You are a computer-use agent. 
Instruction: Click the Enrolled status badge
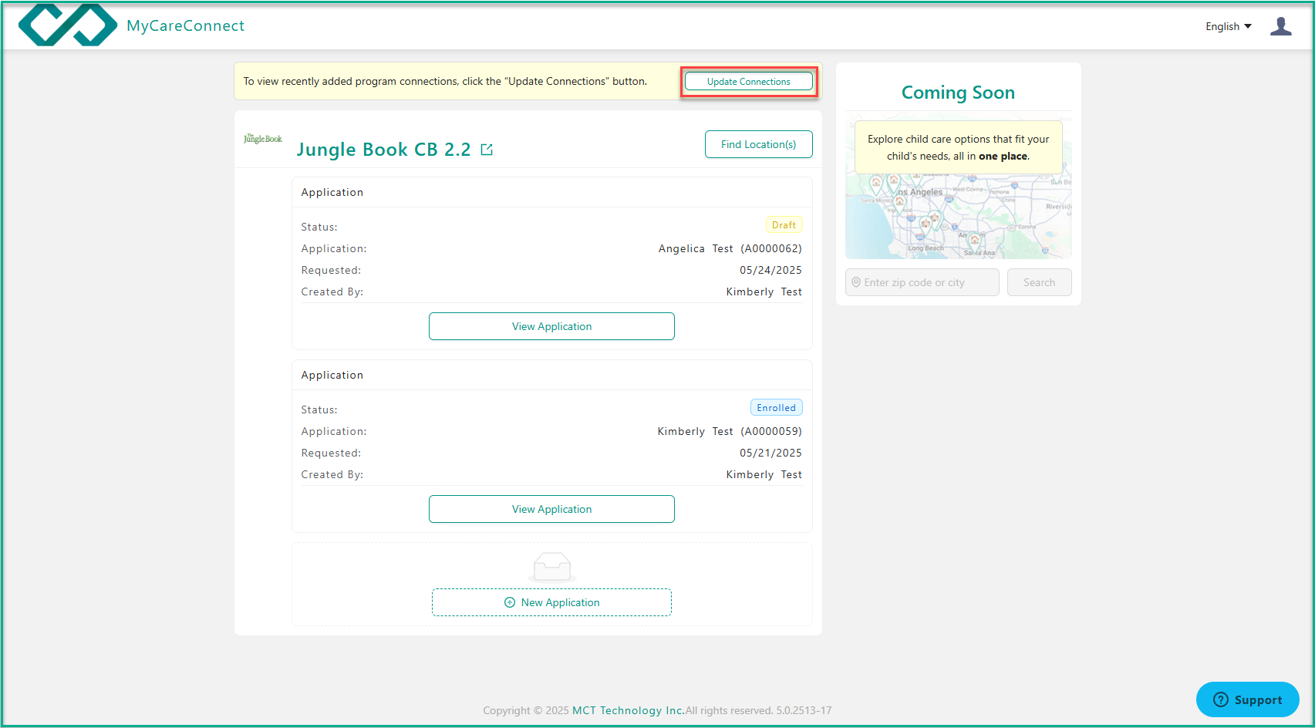(776, 408)
